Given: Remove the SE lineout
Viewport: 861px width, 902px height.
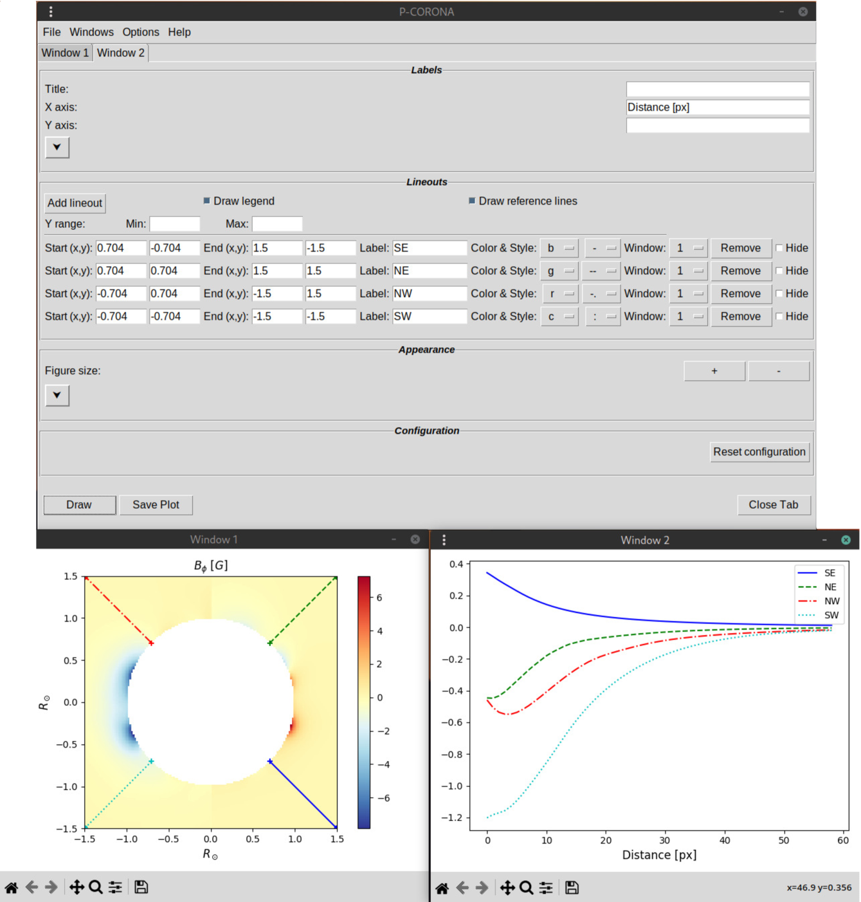Looking at the screenshot, I should 741,248.
